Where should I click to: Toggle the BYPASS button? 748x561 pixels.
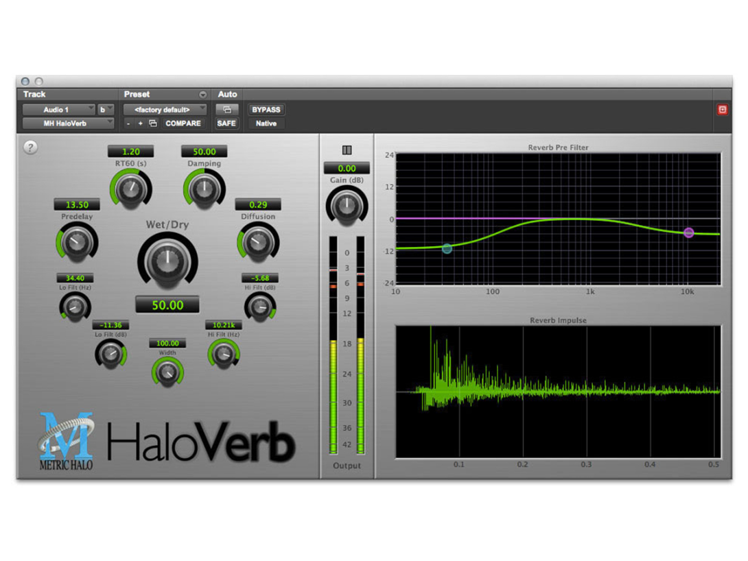266,110
